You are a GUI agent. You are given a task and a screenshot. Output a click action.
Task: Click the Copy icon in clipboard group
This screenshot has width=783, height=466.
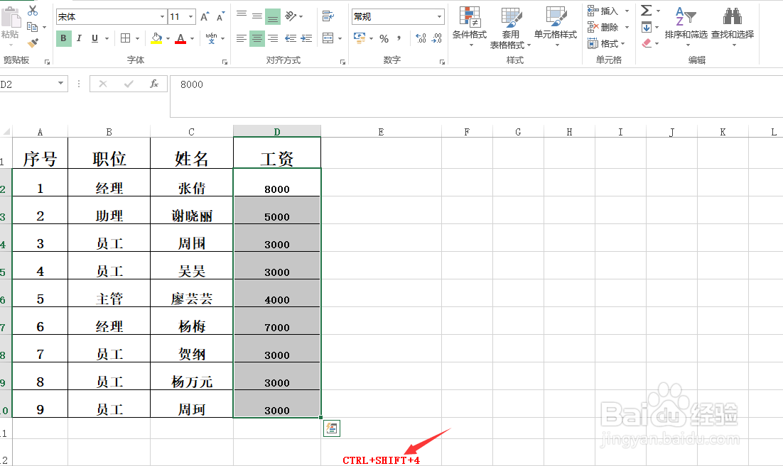click(33, 27)
